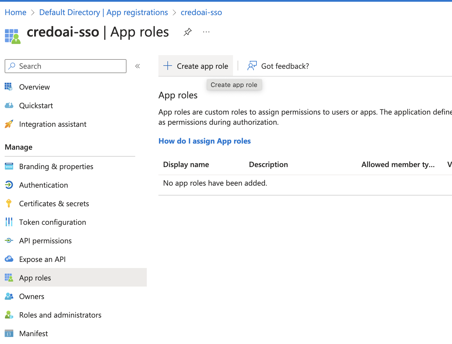Go to the Authentication page

pyautogui.click(x=44, y=185)
